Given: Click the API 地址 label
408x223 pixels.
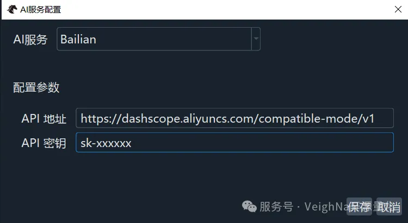Looking at the screenshot, I should (x=44, y=119).
